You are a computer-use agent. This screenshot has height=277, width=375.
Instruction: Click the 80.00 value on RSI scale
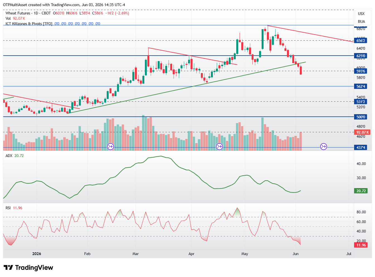click(x=361, y=212)
